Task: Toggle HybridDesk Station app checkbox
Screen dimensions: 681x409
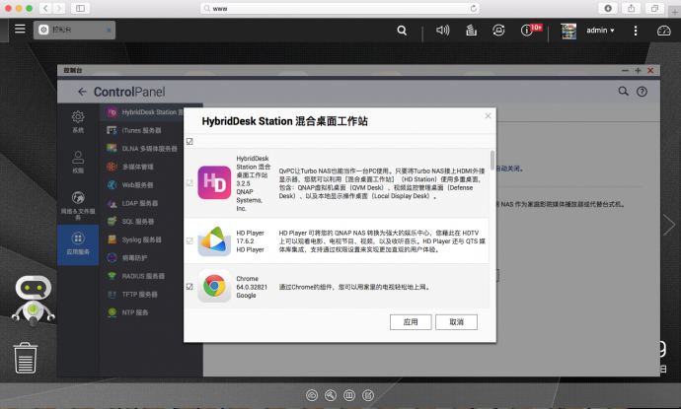Action: pyautogui.click(x=189, y=183)
